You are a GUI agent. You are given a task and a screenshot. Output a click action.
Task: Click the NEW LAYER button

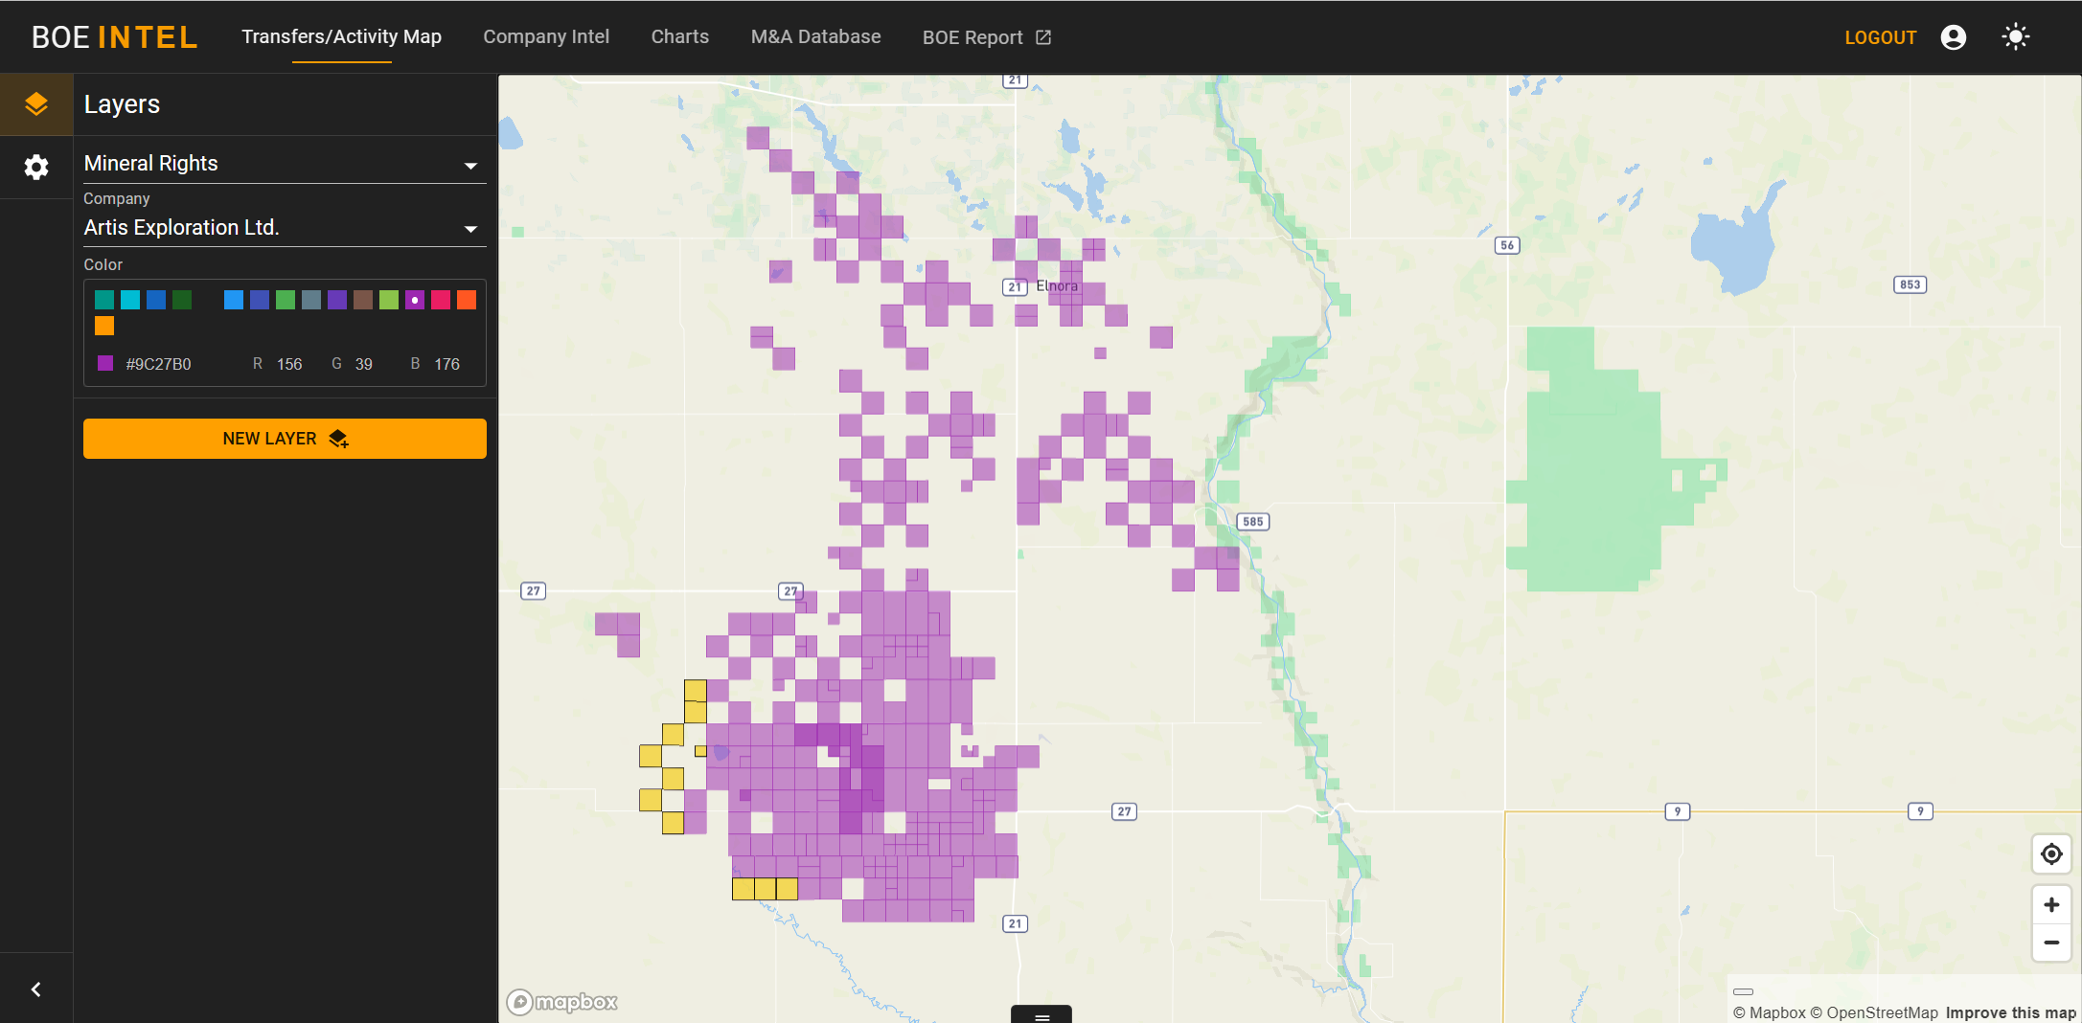coord(285,439)
